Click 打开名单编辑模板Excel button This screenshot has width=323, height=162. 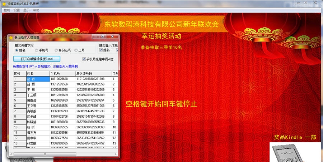point(37,59)
